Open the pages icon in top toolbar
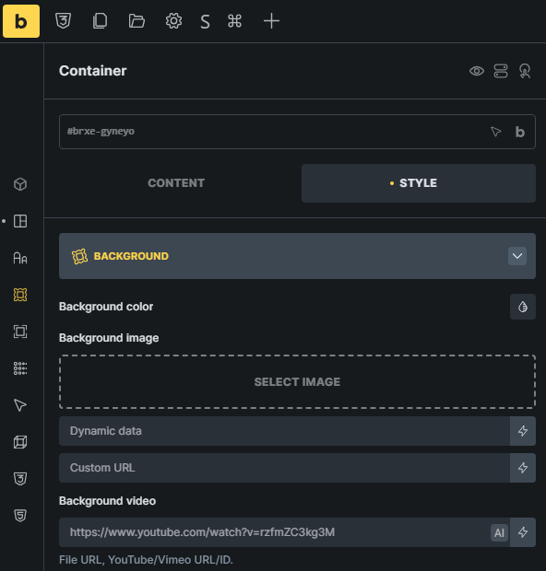Image resolution: width=546 pixels, height=571 pixels. pyautogui.click(x=100, y=21)
